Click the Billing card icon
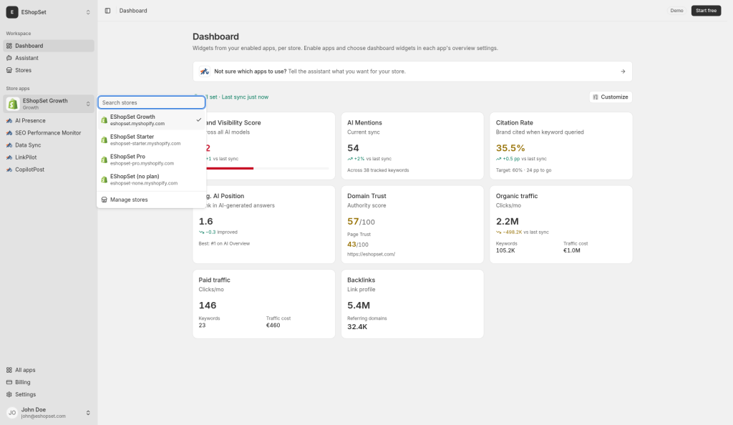 click(x=9, y=382)
